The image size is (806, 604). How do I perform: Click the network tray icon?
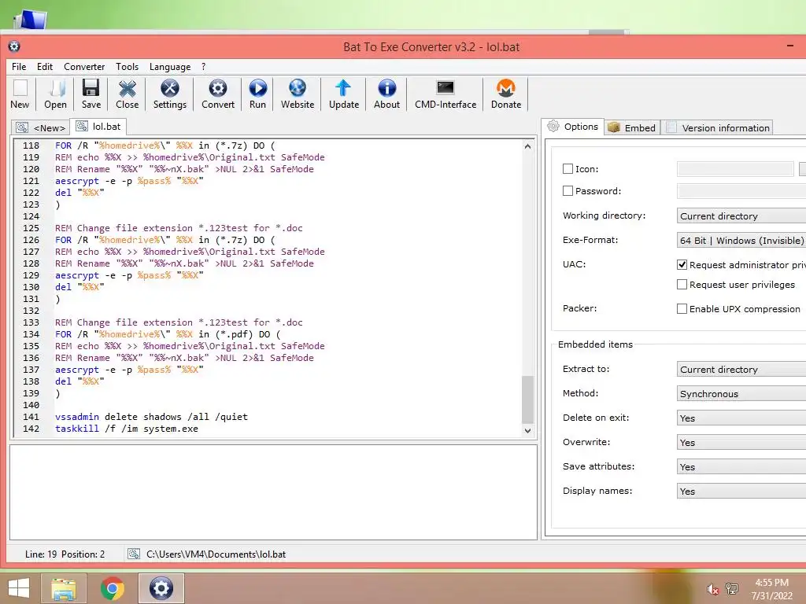click(732, 588)
